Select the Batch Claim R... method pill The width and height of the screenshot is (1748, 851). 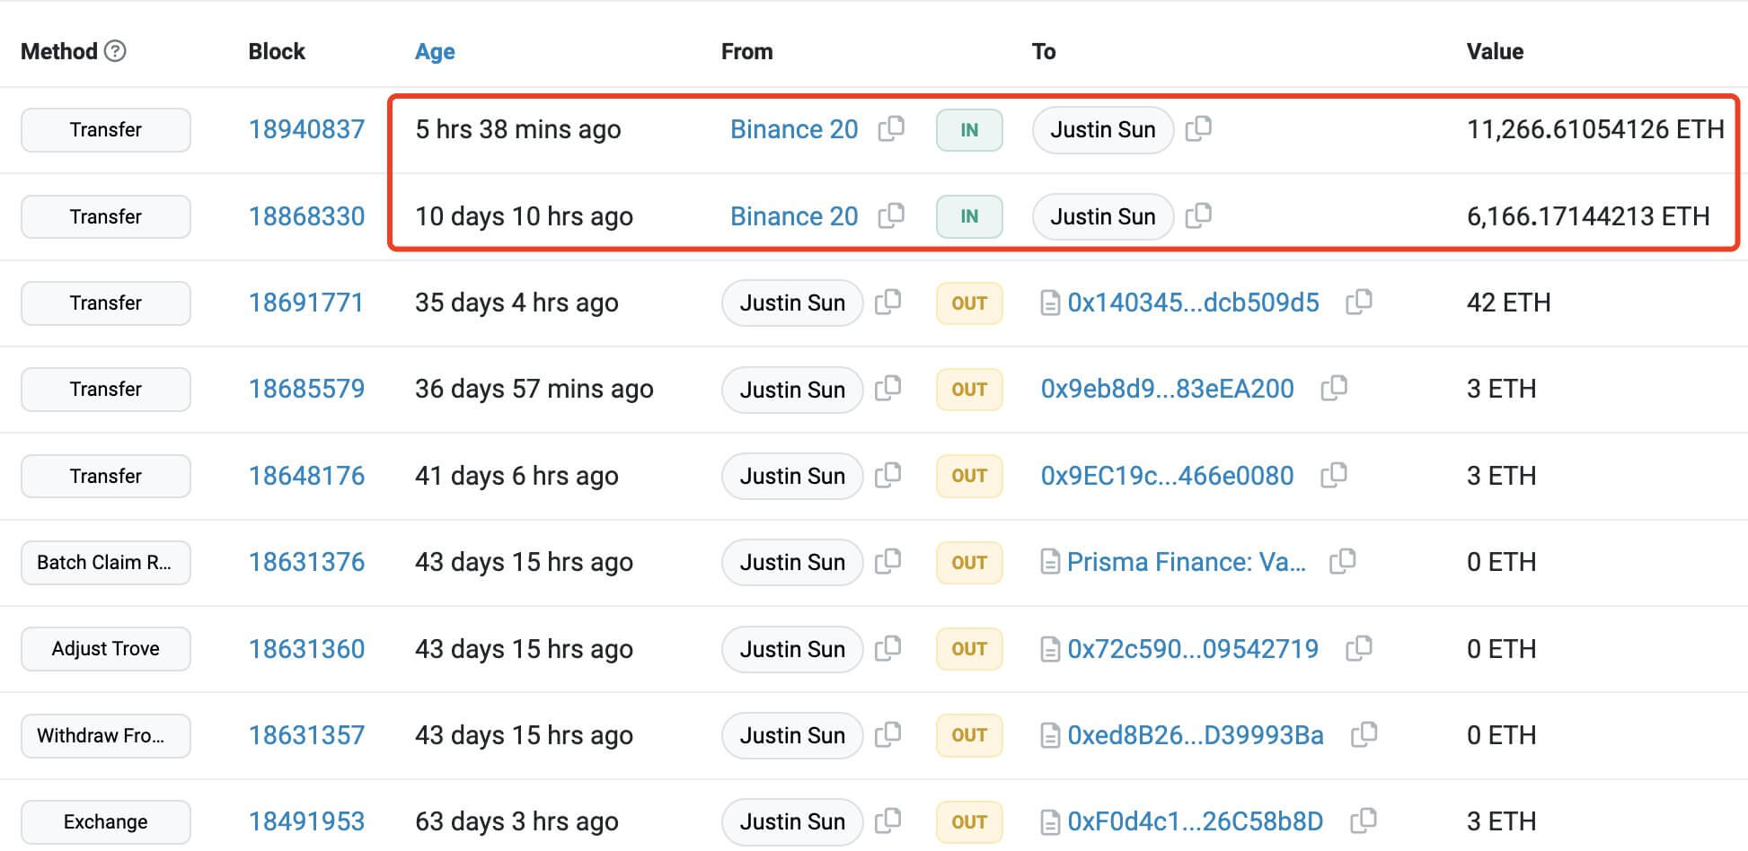coord(105,562)
